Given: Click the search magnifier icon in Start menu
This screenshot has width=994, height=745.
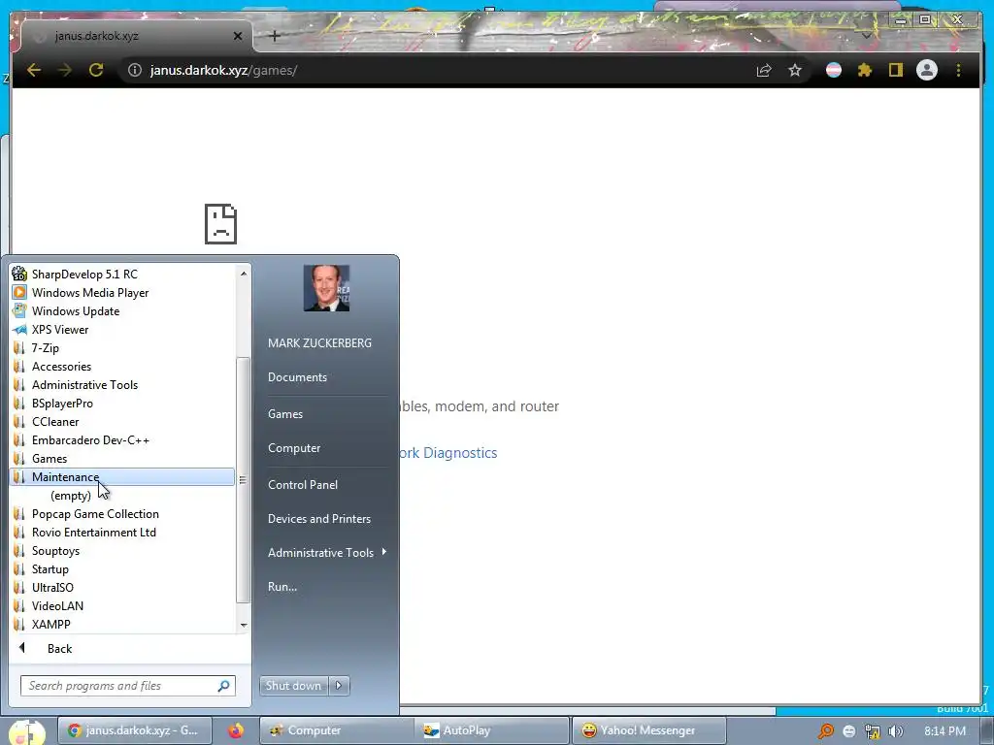Looking at the screenshot, I should [x=224, y=686].
